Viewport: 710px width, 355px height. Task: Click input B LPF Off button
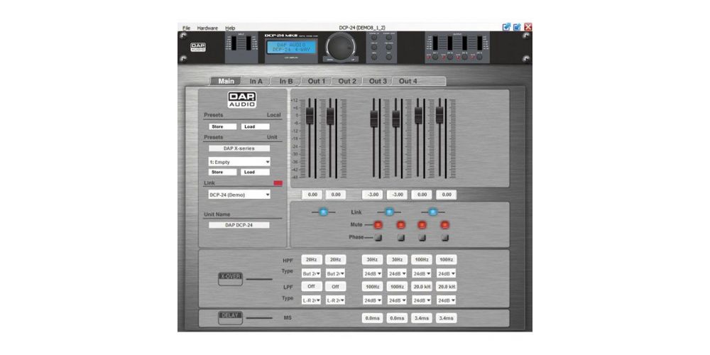[x=336, y=287]
